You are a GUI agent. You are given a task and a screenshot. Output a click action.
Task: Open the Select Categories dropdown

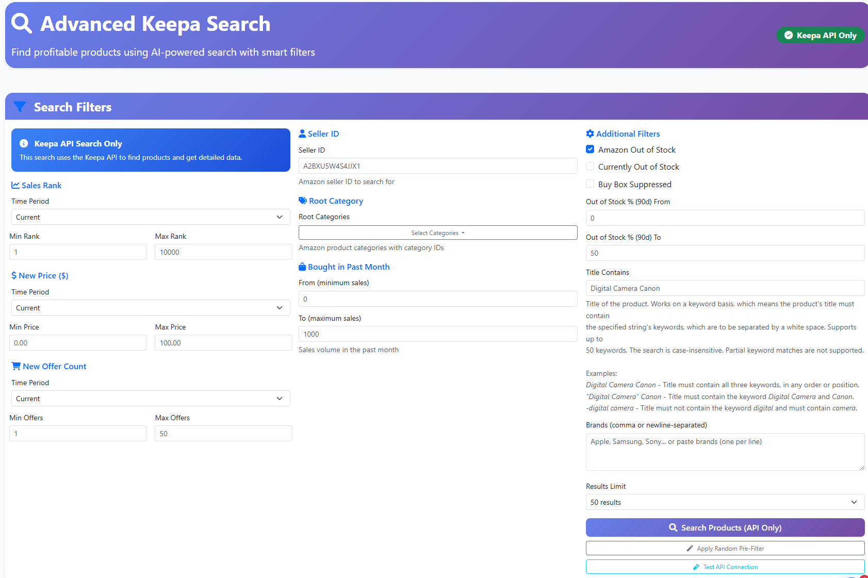pos(437,233)
